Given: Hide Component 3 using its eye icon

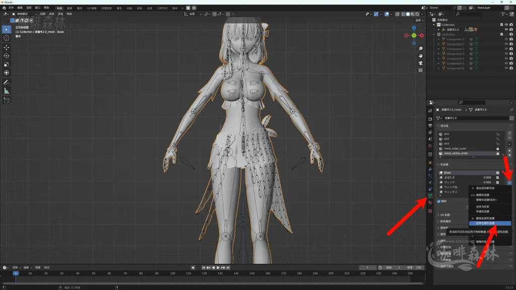Looking at the screenshot, I should pyautogui.click(x=506, y=53).
